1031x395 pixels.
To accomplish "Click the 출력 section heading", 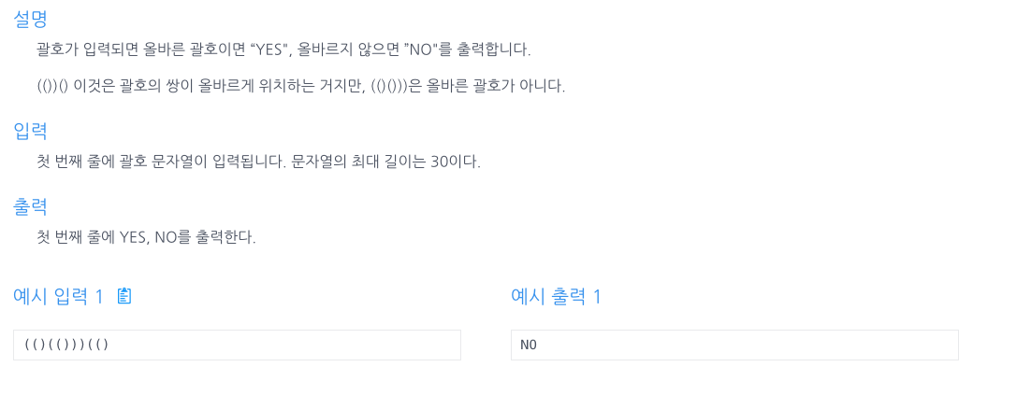I will tap(30, 206).
